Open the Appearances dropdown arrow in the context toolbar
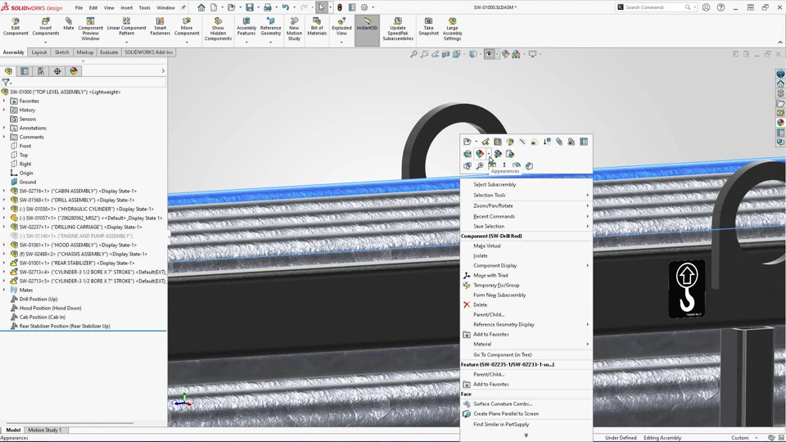Image resolution: width=786 pixels, height=442 pixels. tap(488, 154)
